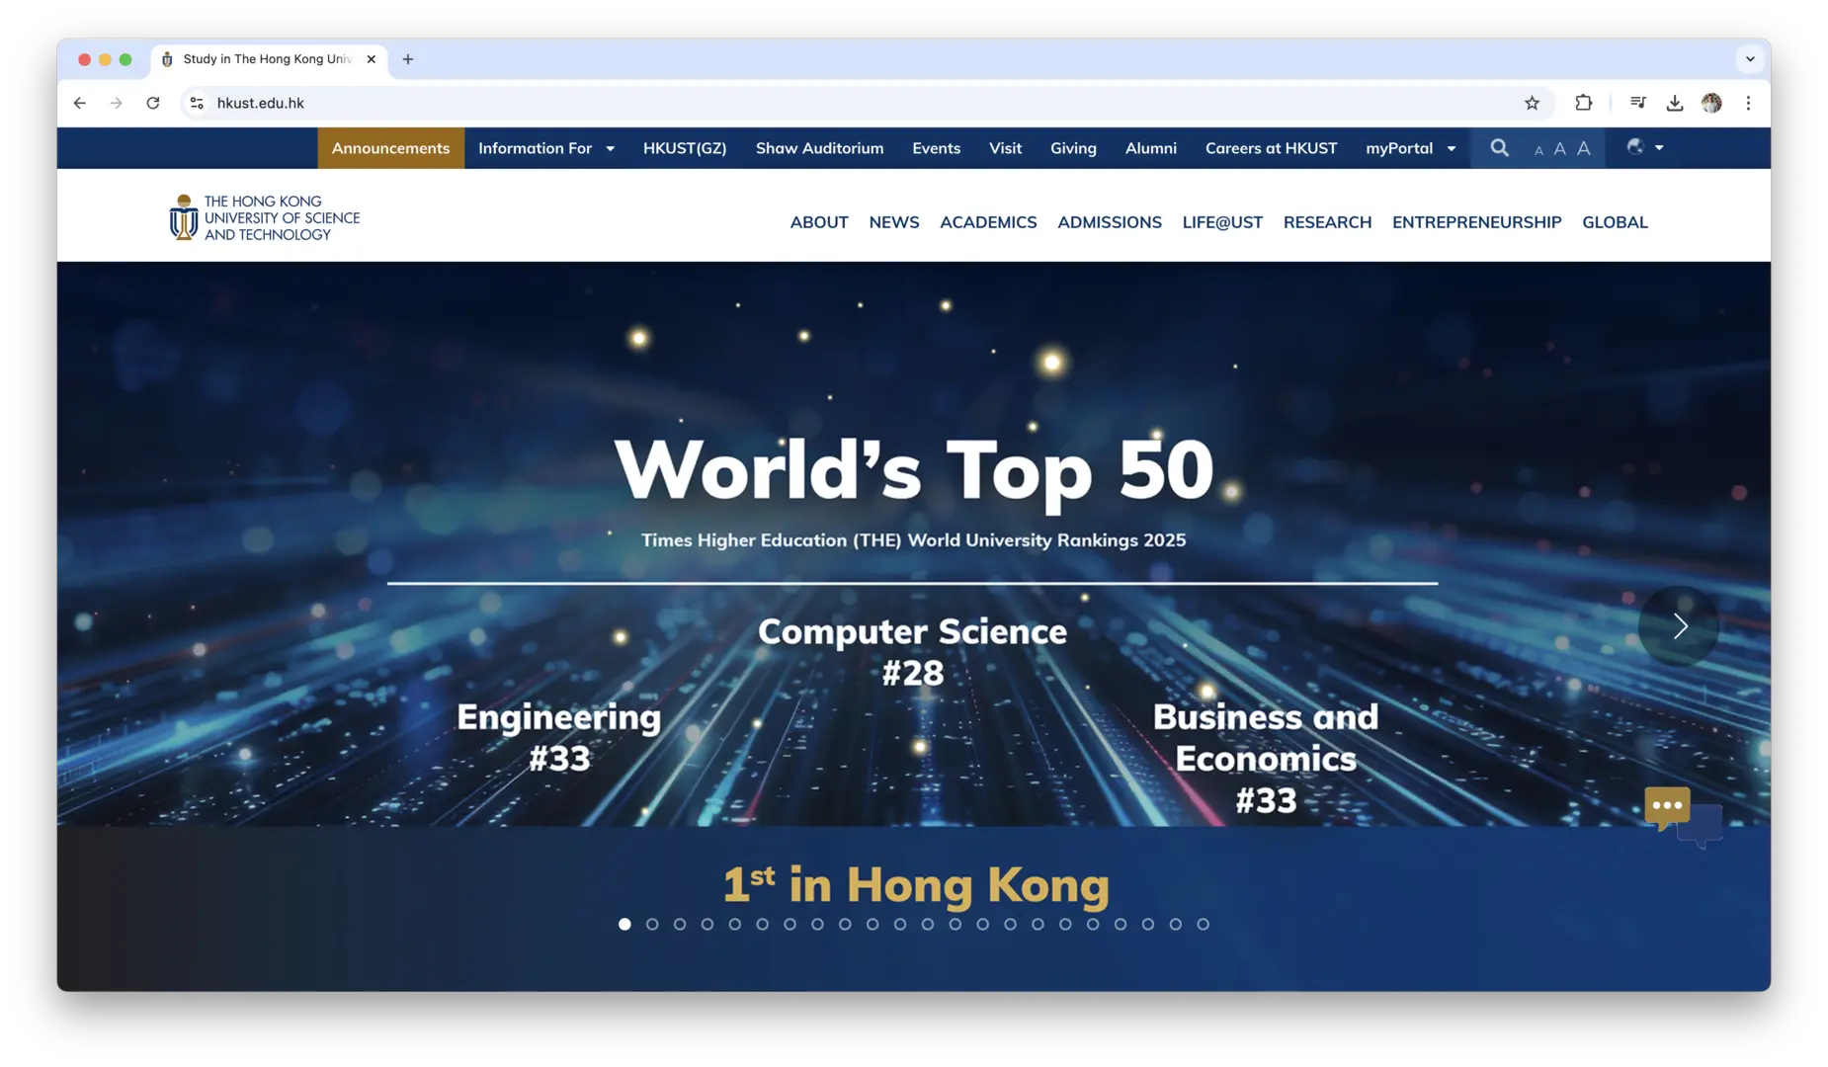Open the RESEARCH menu
Image resolution: width=1828 pixels, height=1067 pixels.
[x=1327, y=222]
